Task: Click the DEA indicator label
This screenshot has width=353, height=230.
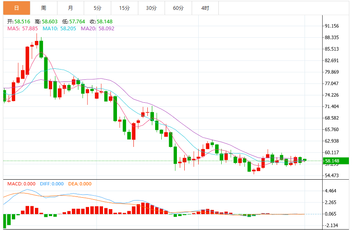Action: coord(80,184)
